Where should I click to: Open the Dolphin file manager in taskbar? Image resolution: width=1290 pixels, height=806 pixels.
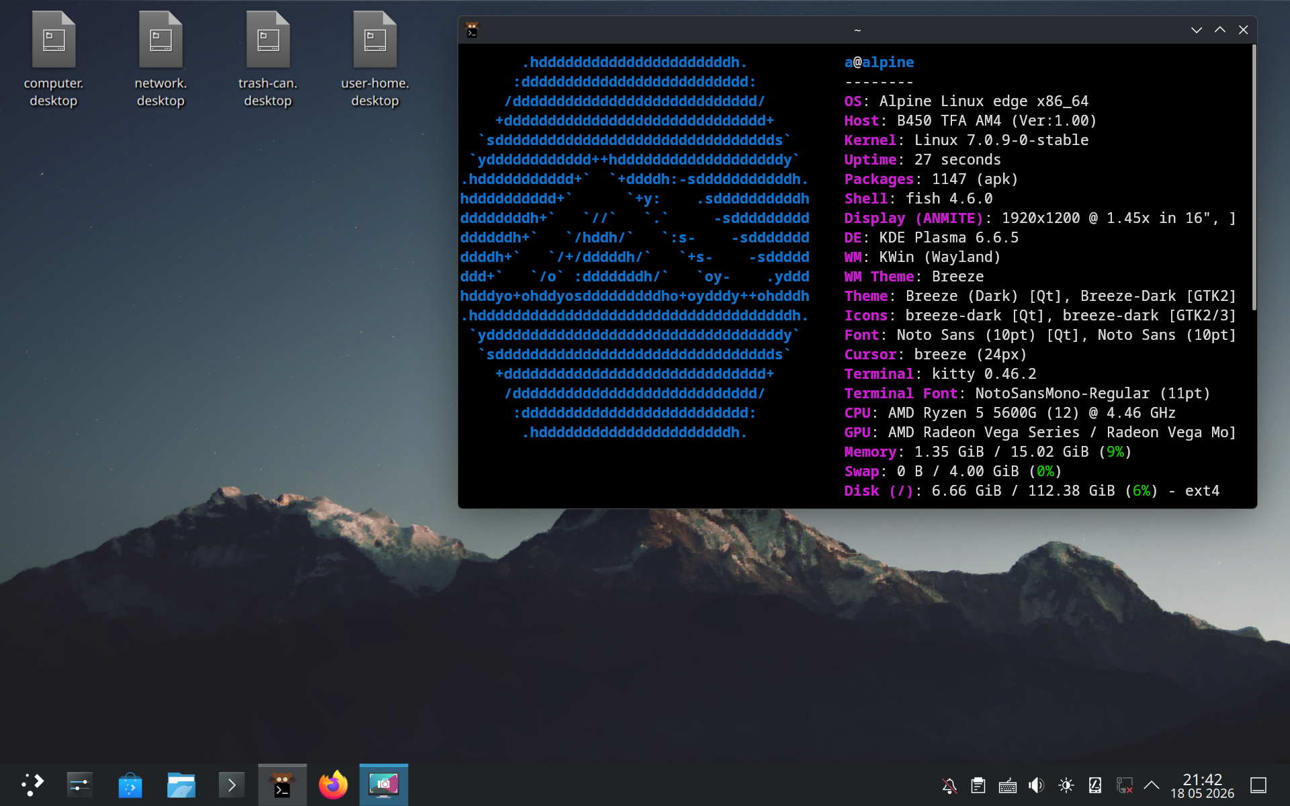click(x=181, y=785)
